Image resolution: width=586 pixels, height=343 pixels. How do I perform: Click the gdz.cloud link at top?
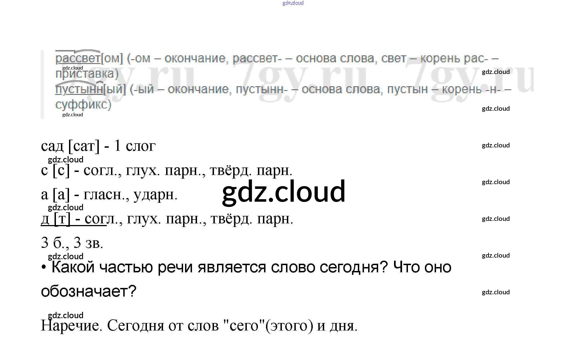(x=293, y=3)
